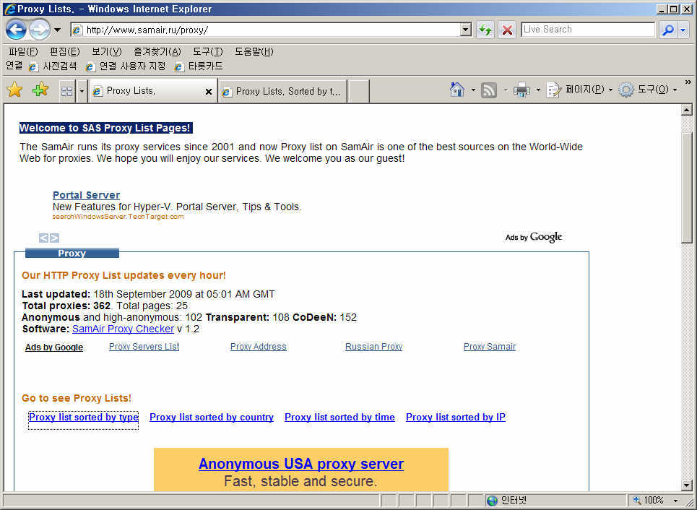Open search provider options dropdown
Image resolution: width=697 pixels, height=510 pixels.
coord(683,30)
